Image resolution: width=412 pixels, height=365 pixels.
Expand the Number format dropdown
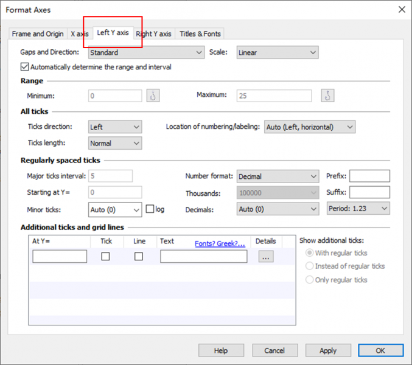pos(278,176)
